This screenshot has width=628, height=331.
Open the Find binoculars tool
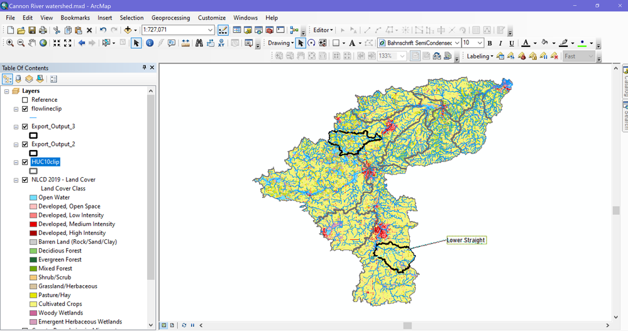(x=199, y=43)
